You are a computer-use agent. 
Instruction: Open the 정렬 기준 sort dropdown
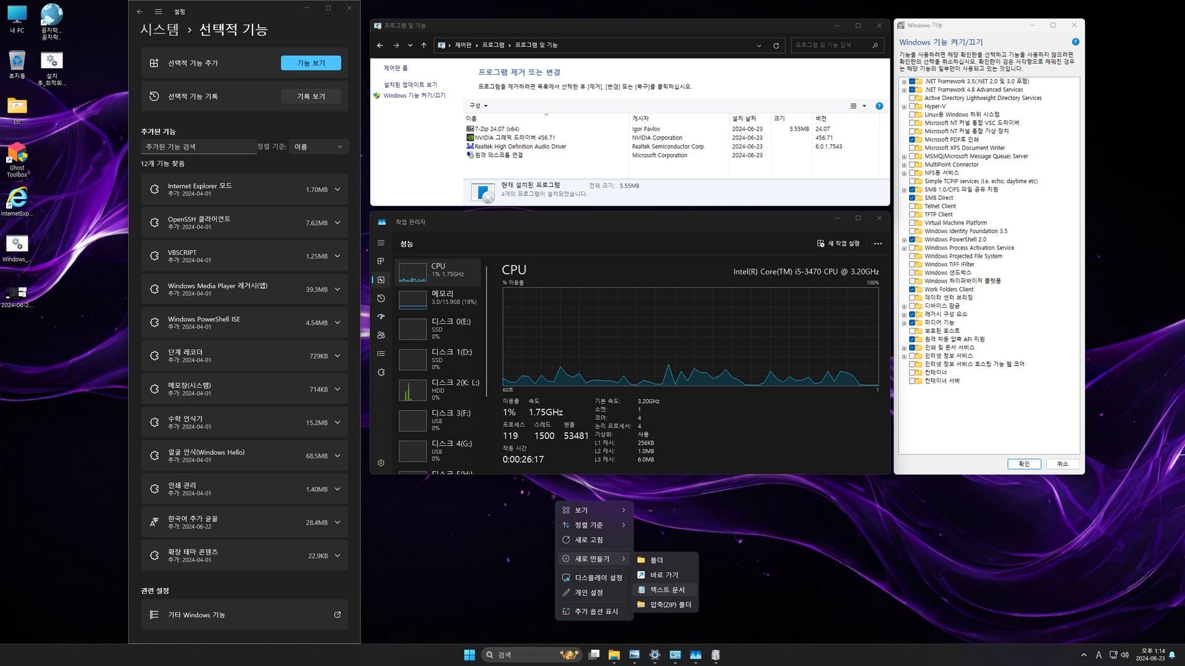coord(318,147)
